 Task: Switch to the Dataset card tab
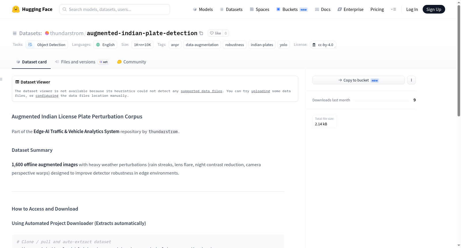(31, 62)
